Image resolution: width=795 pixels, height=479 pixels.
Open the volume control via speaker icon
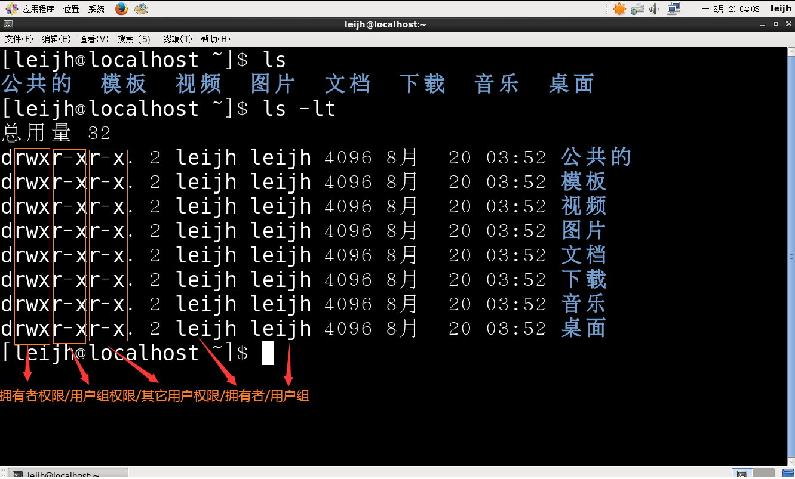[x=653, y=8]
